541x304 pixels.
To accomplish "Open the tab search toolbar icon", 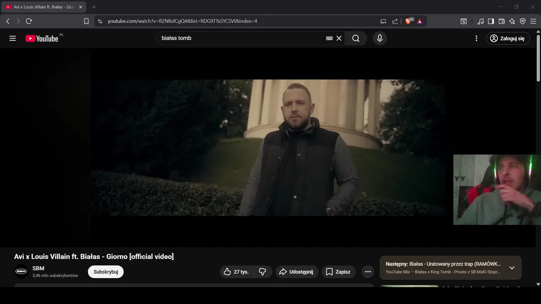I will [x=464, y=21].
